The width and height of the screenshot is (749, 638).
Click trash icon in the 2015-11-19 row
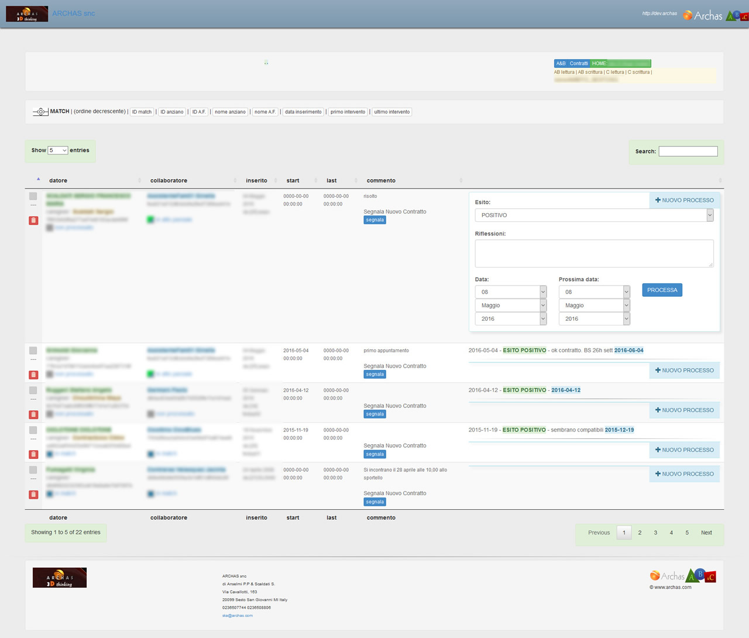(x=33, y=454)
